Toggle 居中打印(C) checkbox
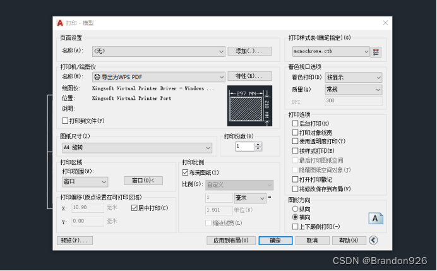The width and height of the screenshot is (437, 271). [x=135, y=208]
